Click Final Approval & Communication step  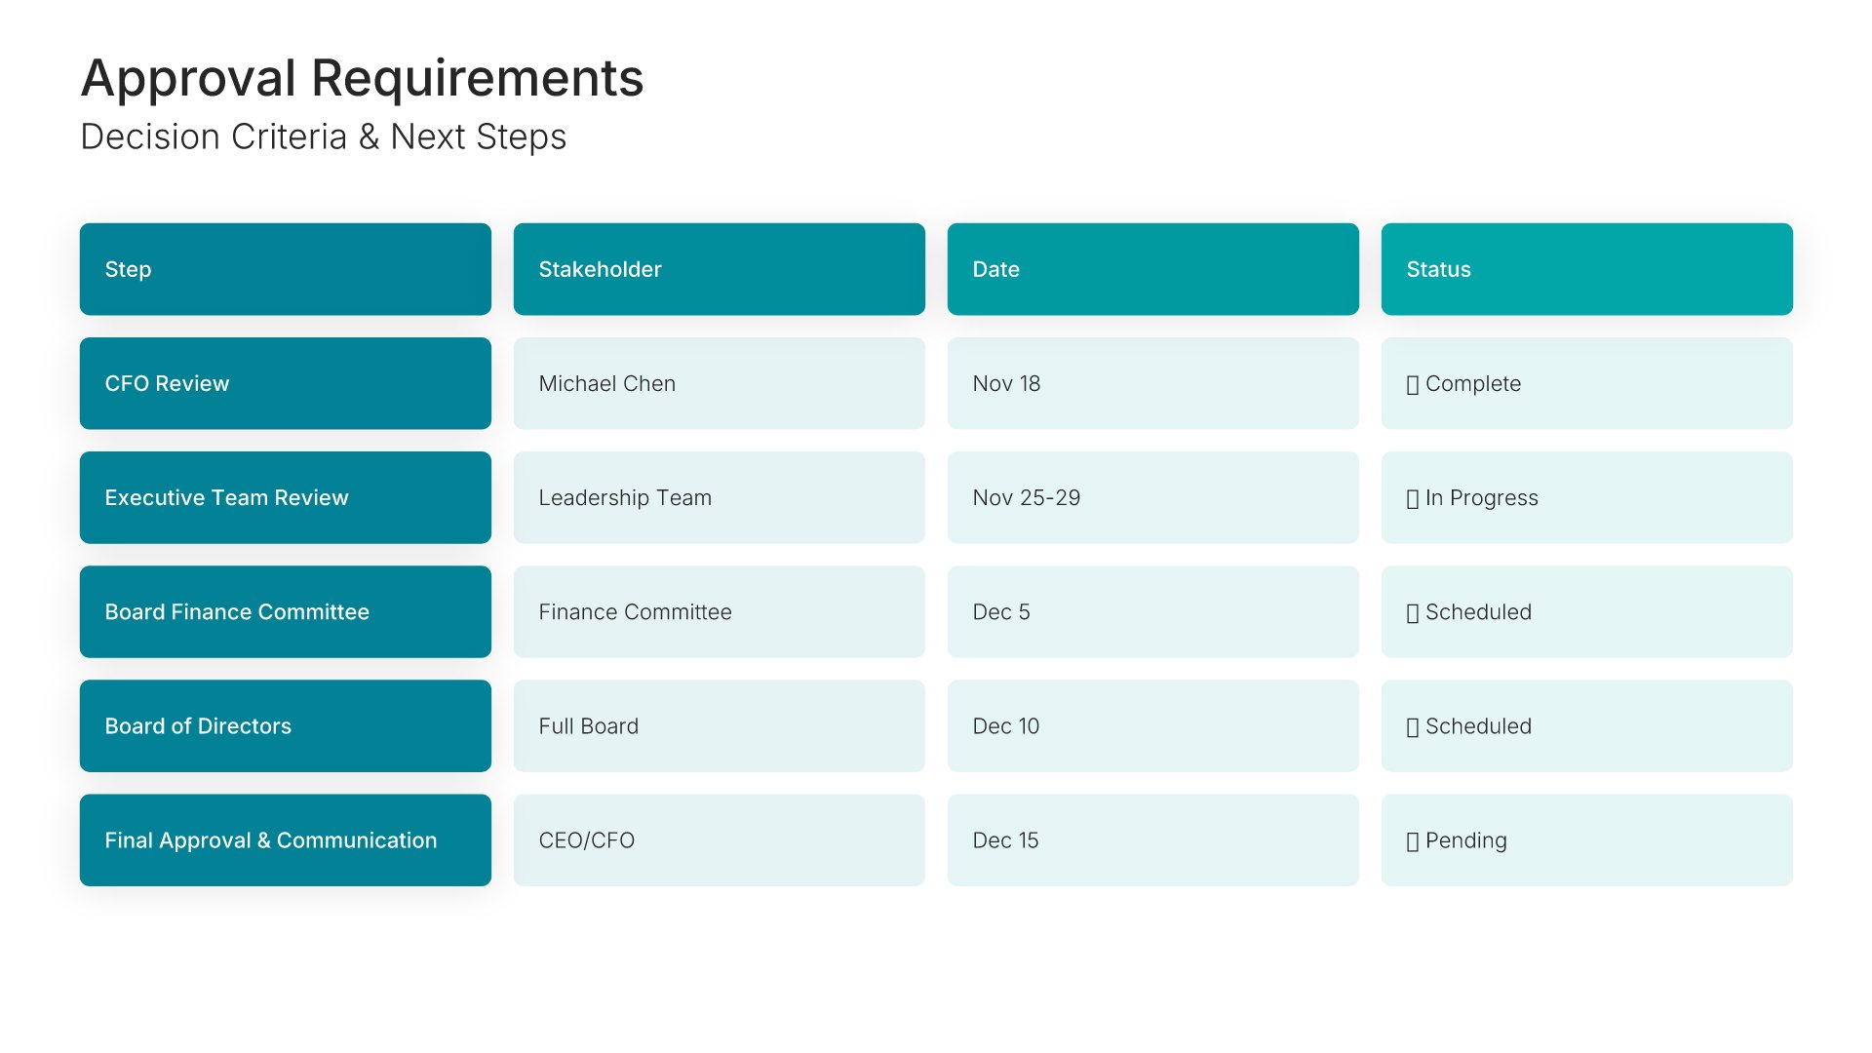click(285, 839)
